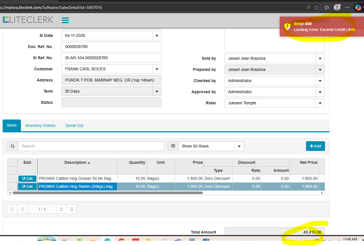Launch Copilot from the browser toolbar
The image size is (364, 245).
tap(358, 7)
